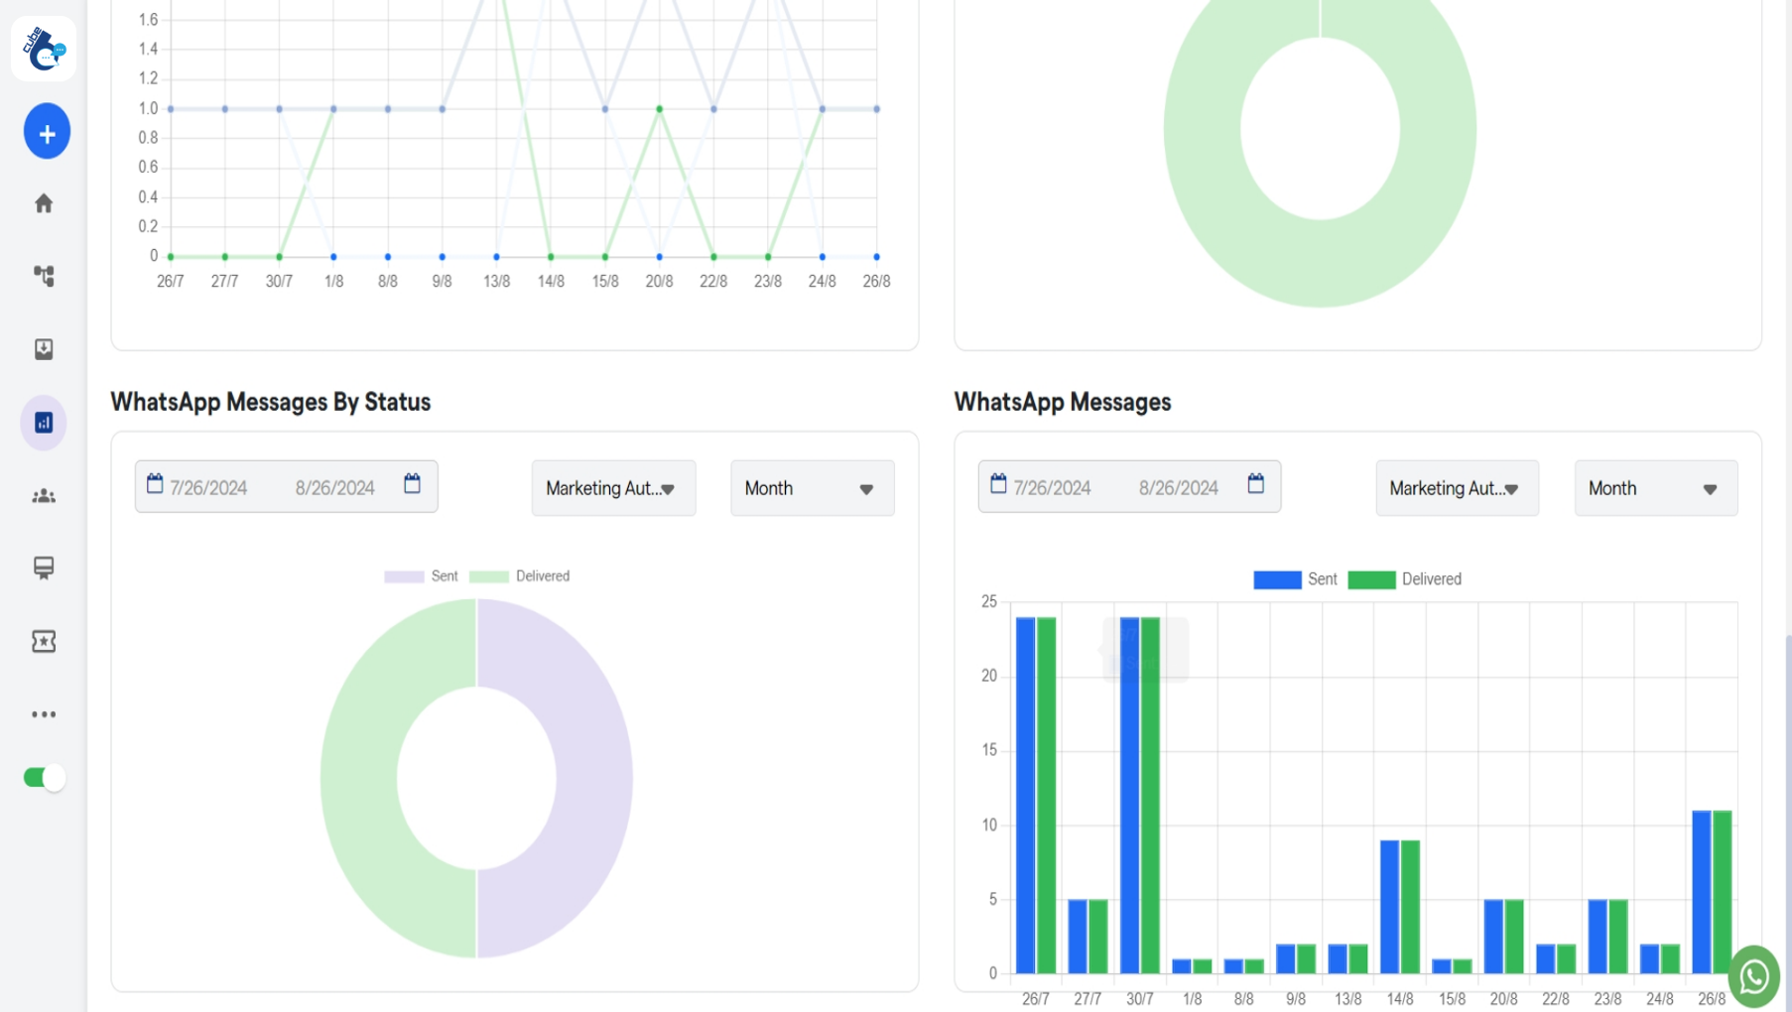
Task: Open the automations/workflow icon in the sidebar
Action: tap(44, 276)
